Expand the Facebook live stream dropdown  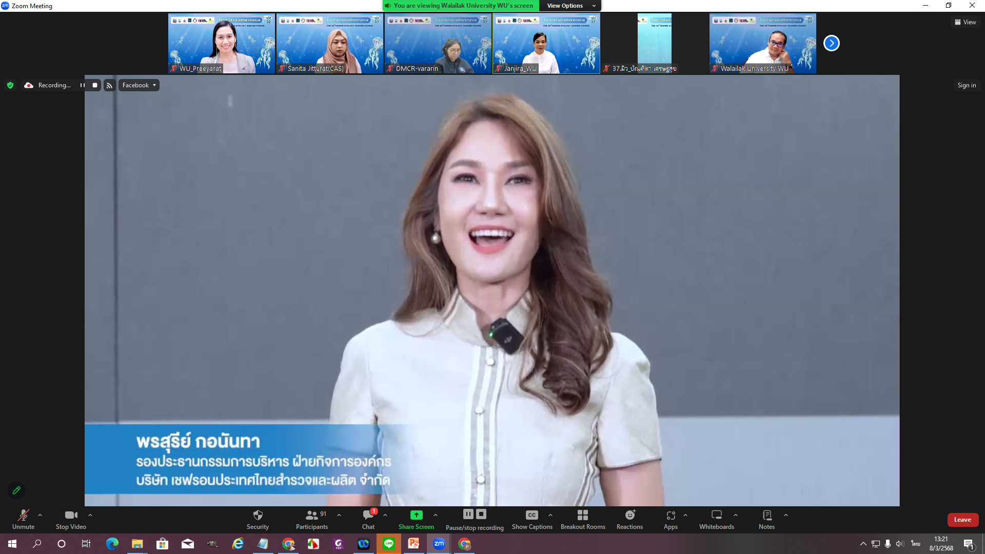coord(139,85)
